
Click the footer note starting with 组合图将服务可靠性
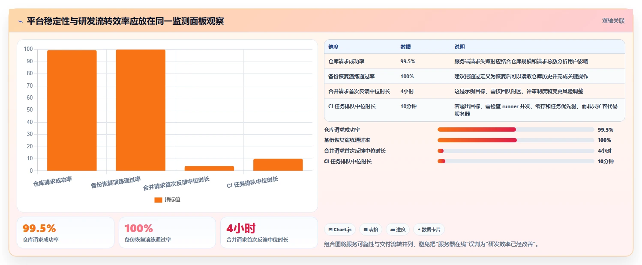(432, 244)
